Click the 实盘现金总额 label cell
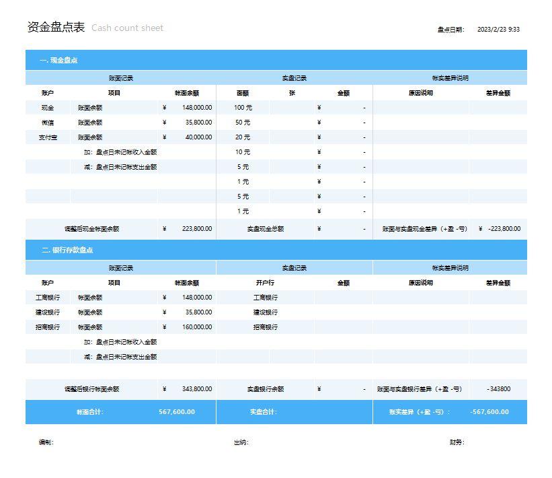Viewport: 552px width, 478px height. pos(265,229)
